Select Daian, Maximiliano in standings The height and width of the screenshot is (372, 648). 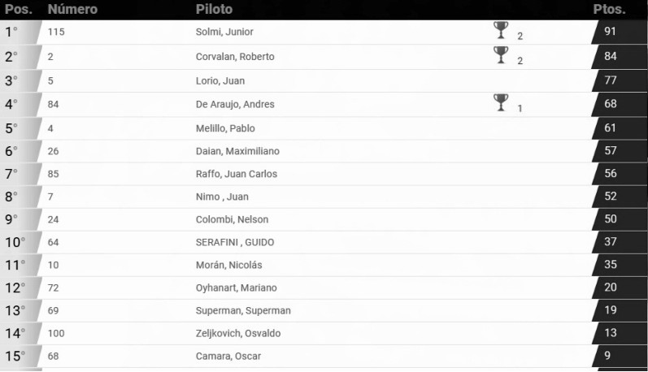pyautogui.click(x=237, y=150)
